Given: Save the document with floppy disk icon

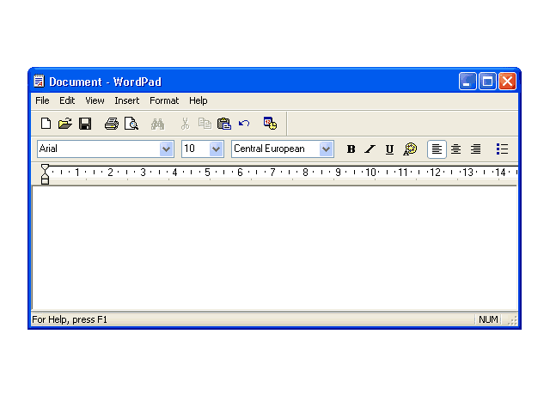Looking at the screenshot, I should click(85, 124).
